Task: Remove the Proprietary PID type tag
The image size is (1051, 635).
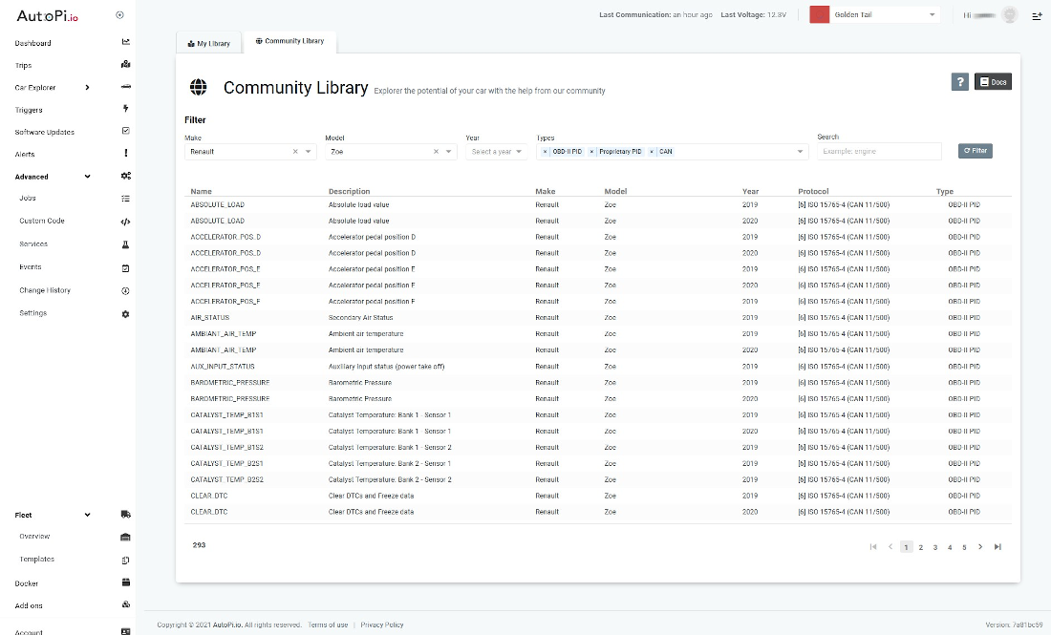Action: pos(591,152)
